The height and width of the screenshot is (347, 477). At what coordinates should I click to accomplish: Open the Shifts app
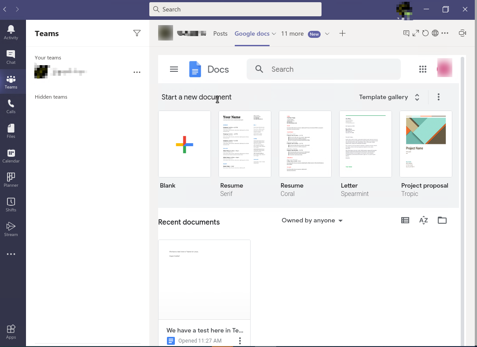tap(11, 205)
